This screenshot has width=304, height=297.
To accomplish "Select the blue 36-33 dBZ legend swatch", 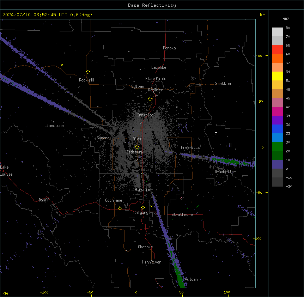I will click(x=277, y=129).
